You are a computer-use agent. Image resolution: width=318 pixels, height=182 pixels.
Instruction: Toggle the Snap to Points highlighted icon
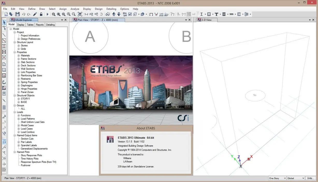tap(4, 141)
